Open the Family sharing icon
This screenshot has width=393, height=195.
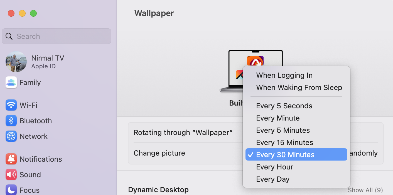pos(11,82)
